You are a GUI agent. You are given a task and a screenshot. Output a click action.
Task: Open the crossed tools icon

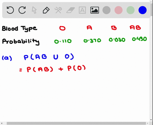58,10
